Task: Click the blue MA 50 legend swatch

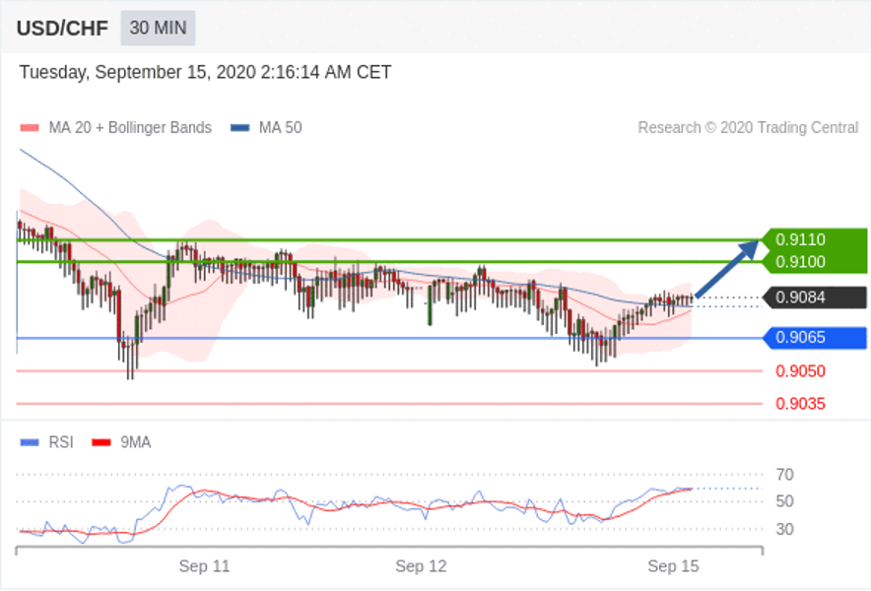Action: [x=240, y=128]
